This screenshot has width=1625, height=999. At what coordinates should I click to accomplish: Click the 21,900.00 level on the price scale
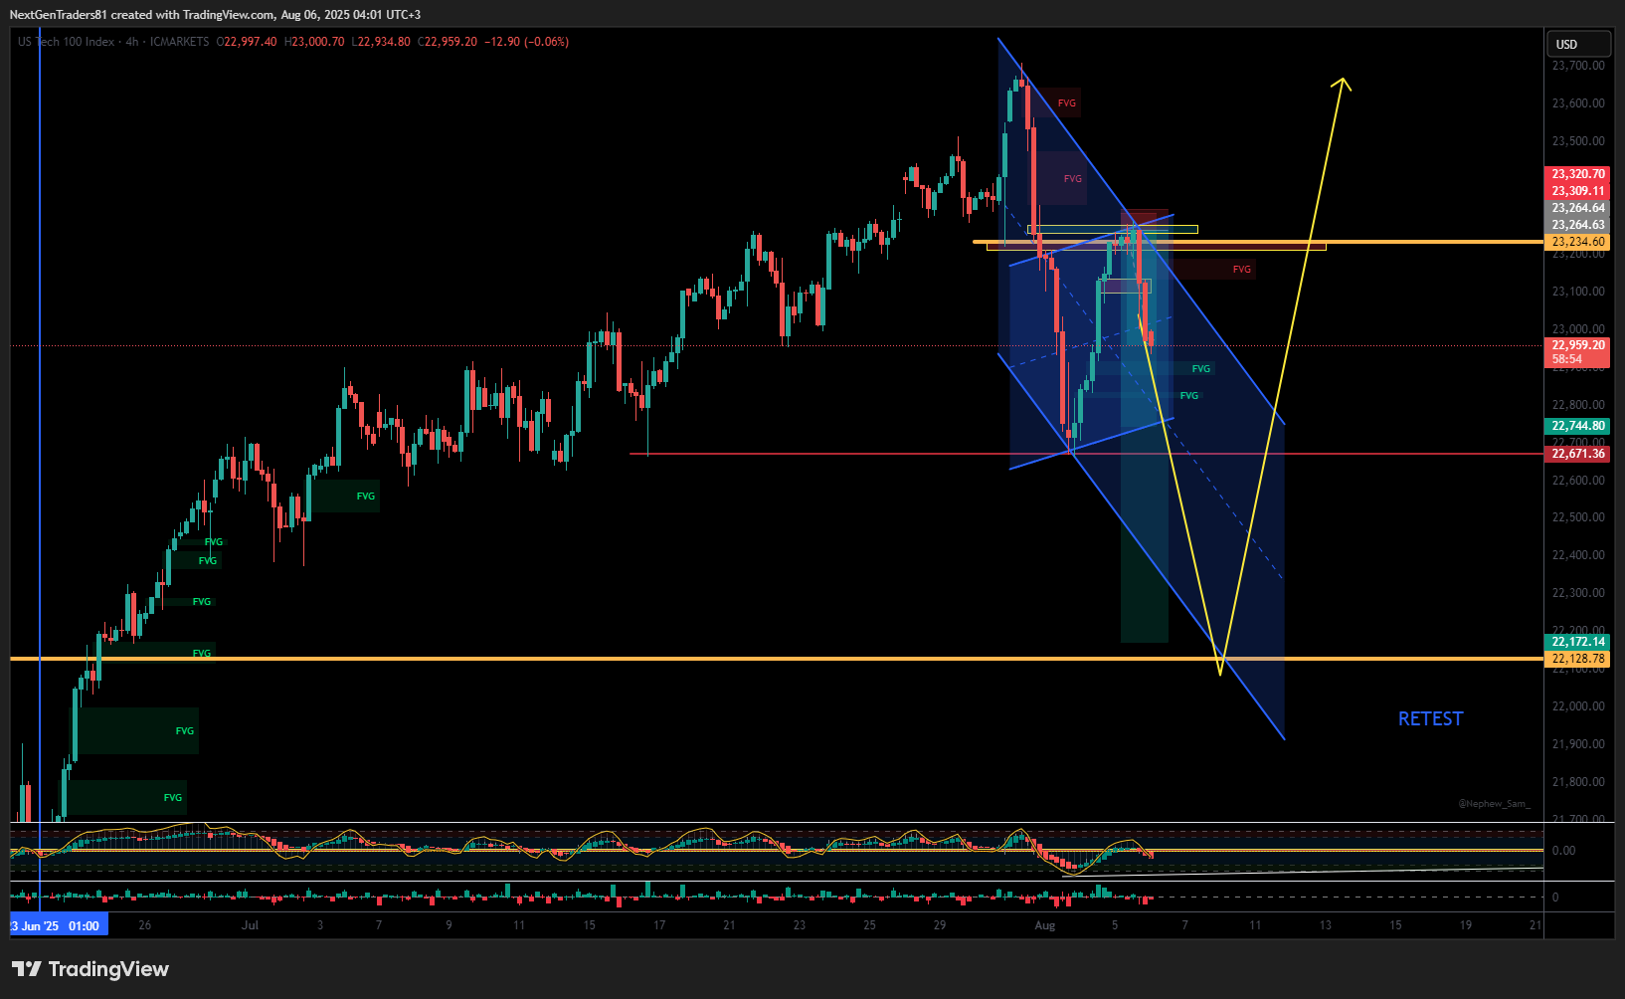(x=1578, y=744)
